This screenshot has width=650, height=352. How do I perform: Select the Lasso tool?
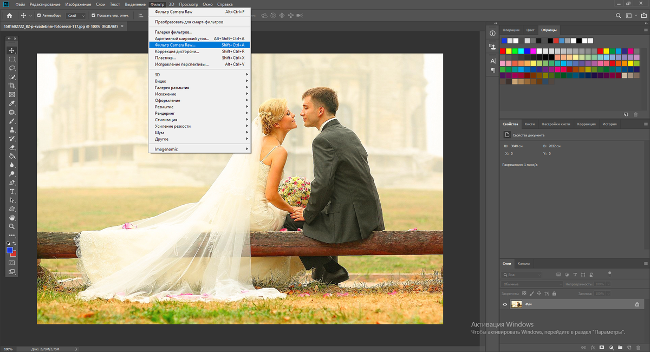(12, 68)
